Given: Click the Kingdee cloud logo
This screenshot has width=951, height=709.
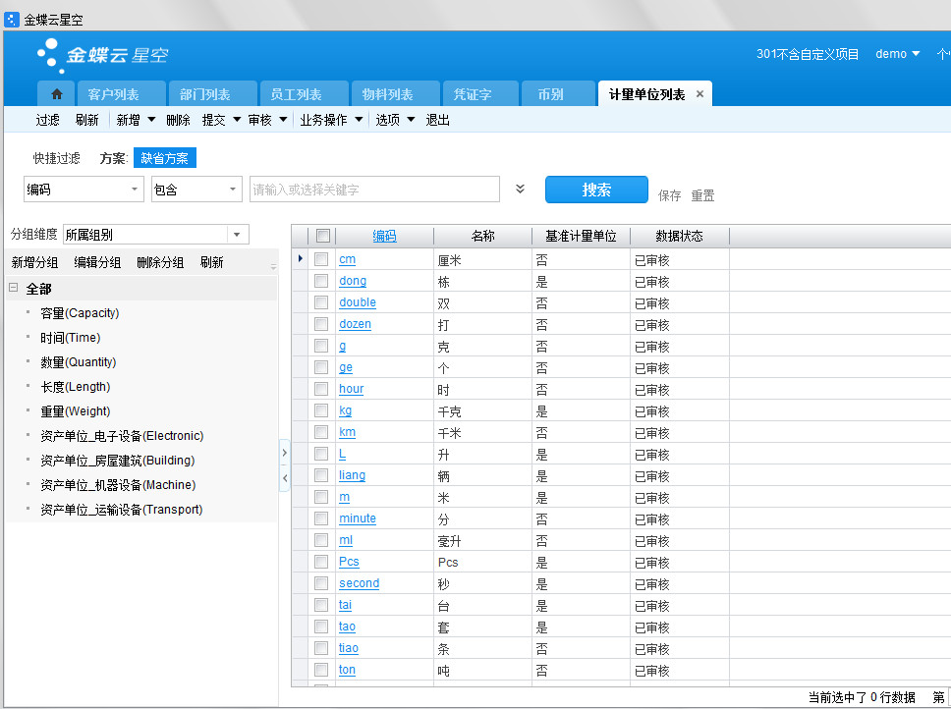Looking at the screenshot, I should [x=102, y=55].
